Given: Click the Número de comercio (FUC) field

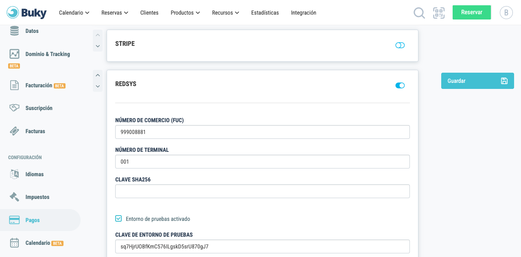Looking at the screenshot, I should 263,132.
